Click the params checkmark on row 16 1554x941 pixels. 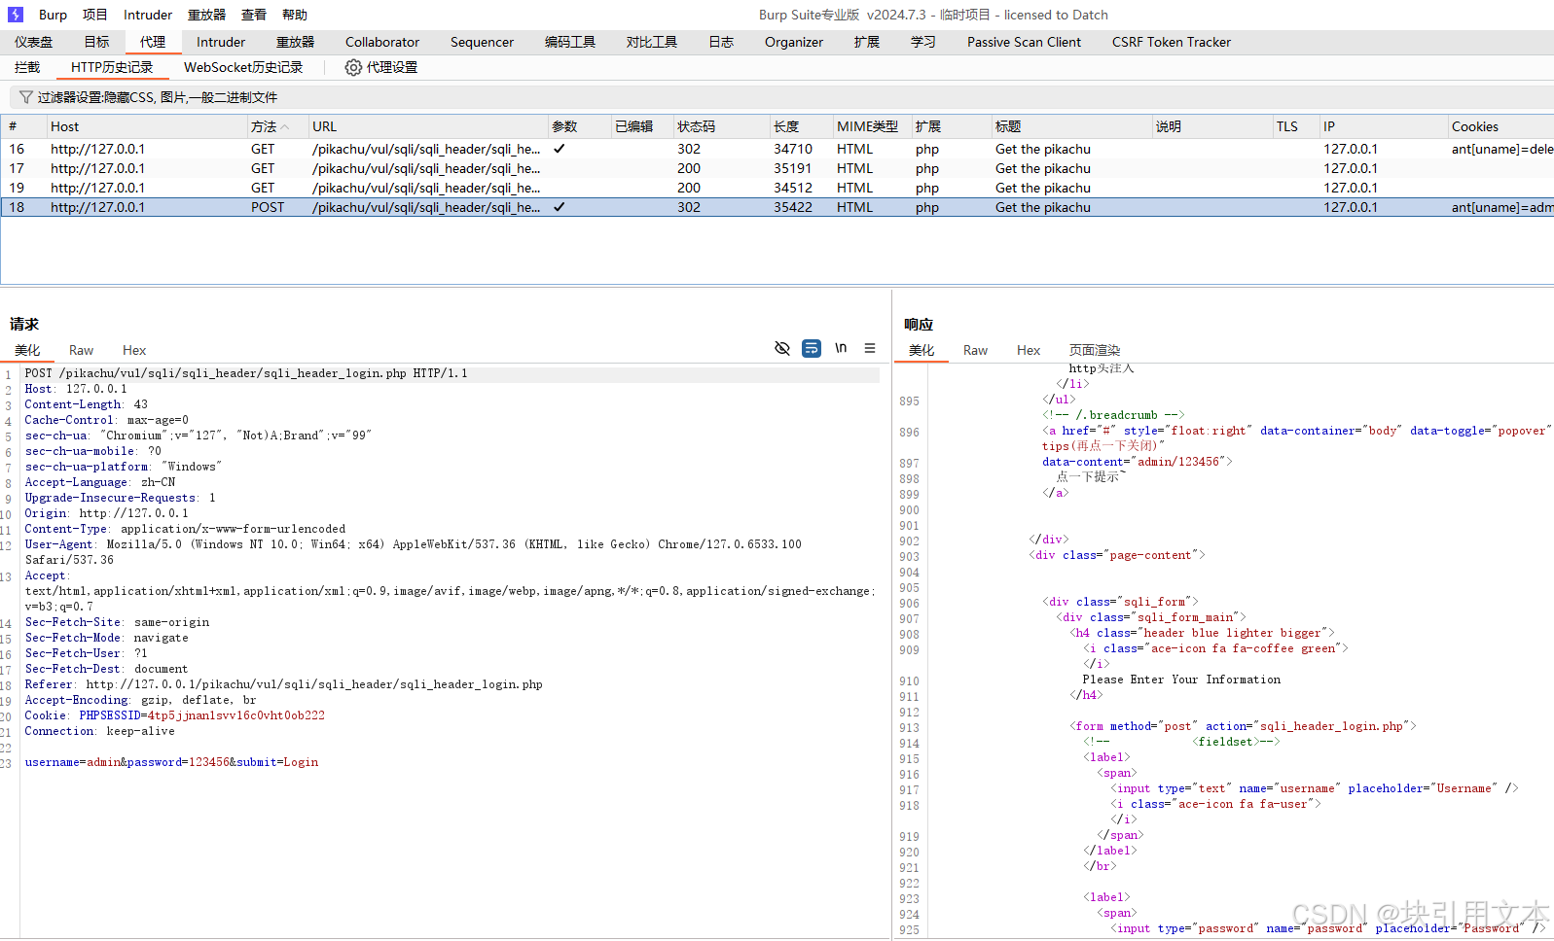click(560, 149)
